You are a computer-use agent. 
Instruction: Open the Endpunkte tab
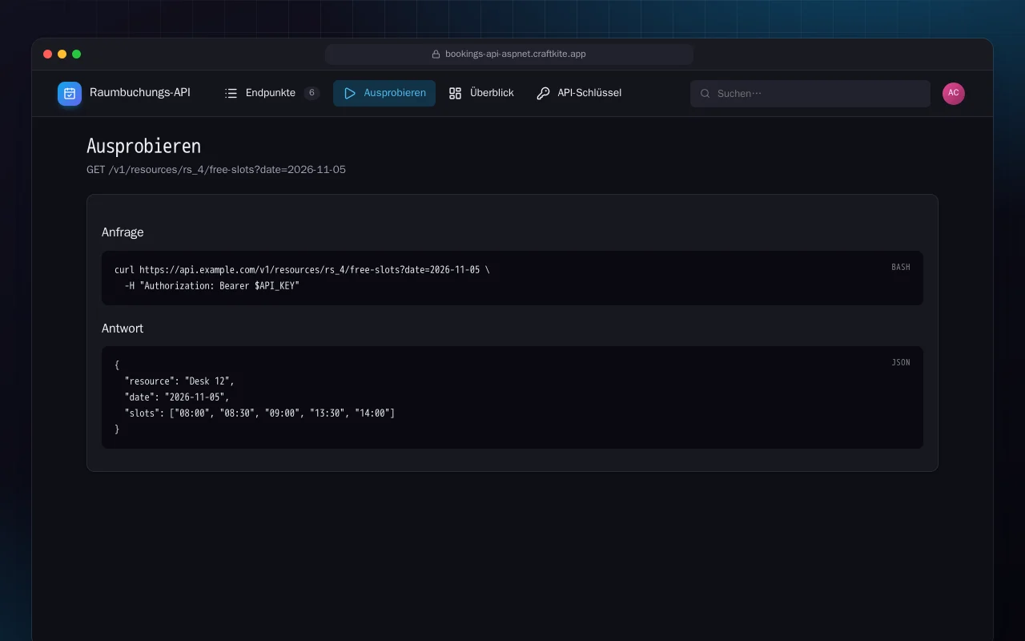(x=272, y=93)
